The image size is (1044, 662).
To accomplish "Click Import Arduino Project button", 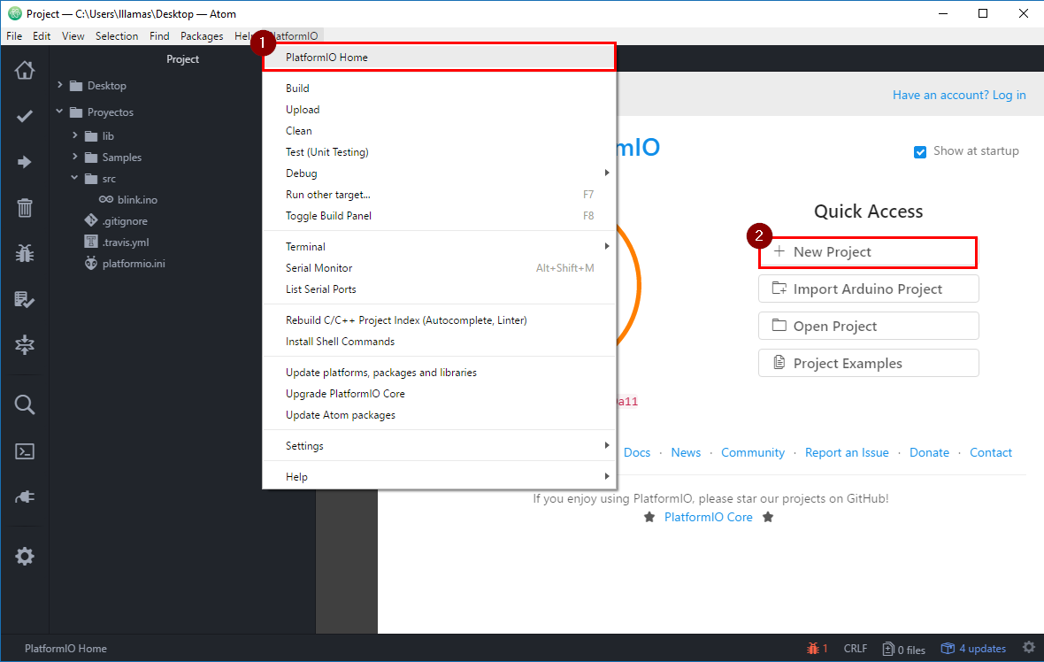I will point(868,289).
